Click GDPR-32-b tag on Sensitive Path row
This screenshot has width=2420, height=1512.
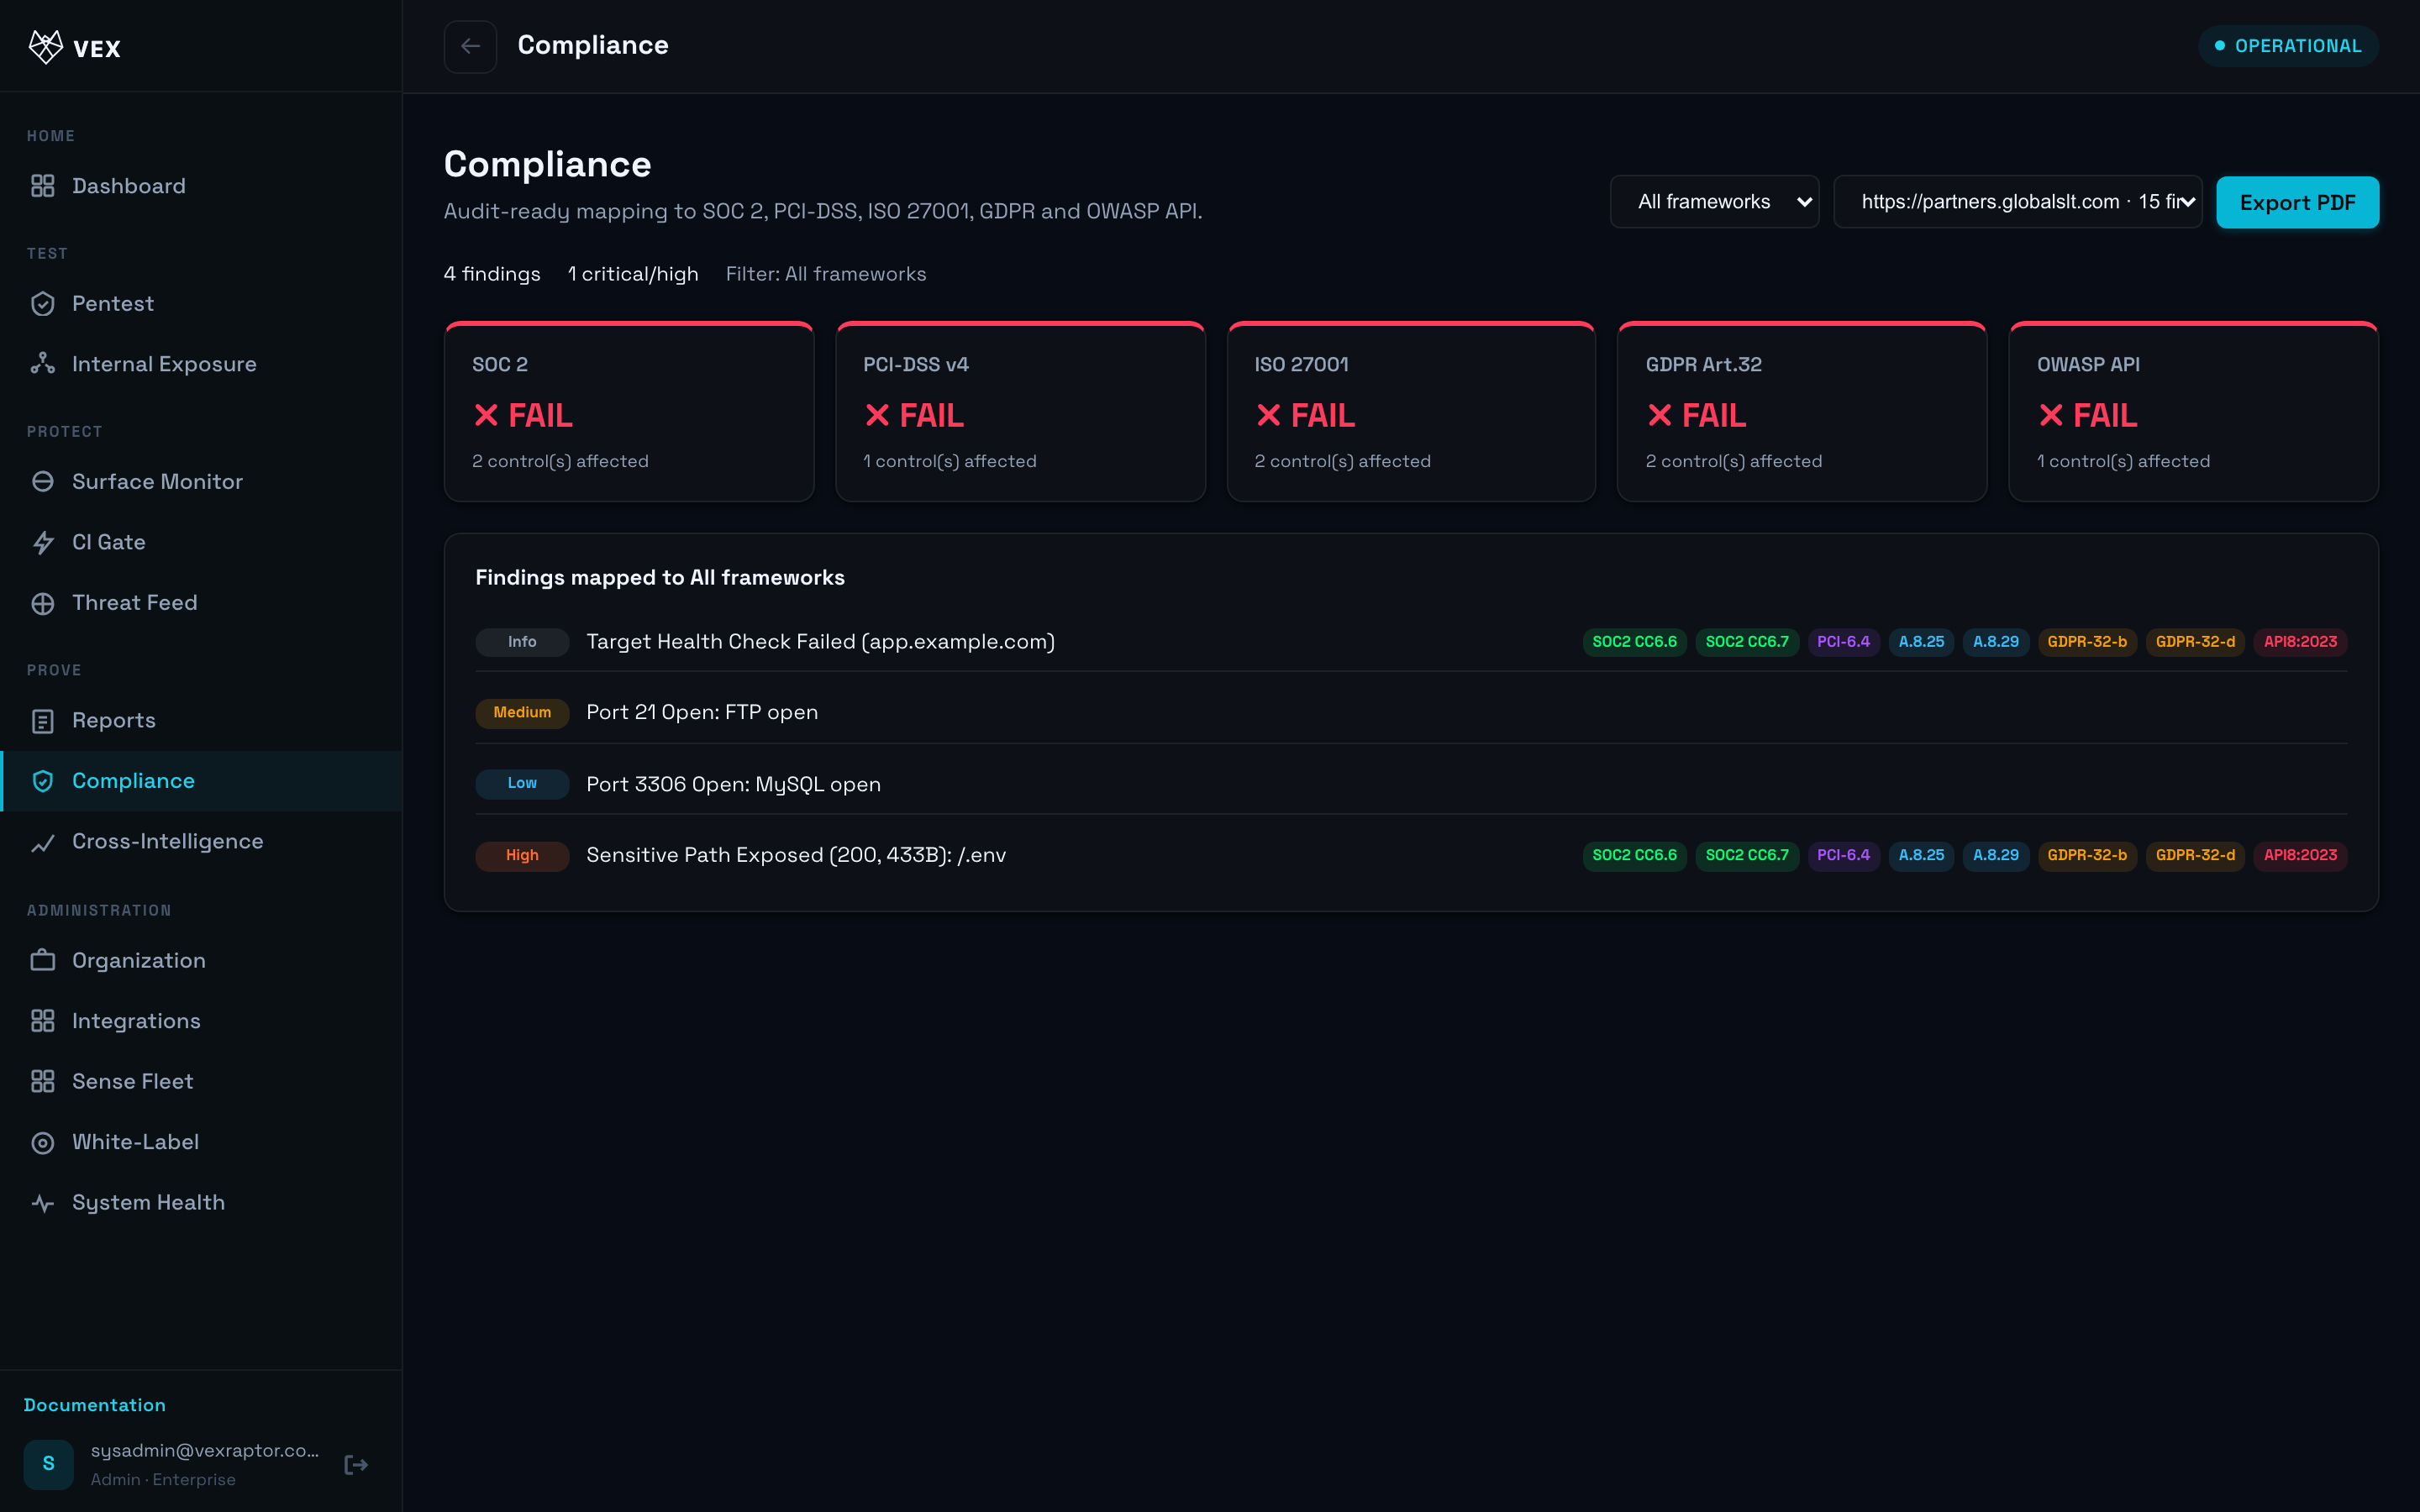point(2087,856)
